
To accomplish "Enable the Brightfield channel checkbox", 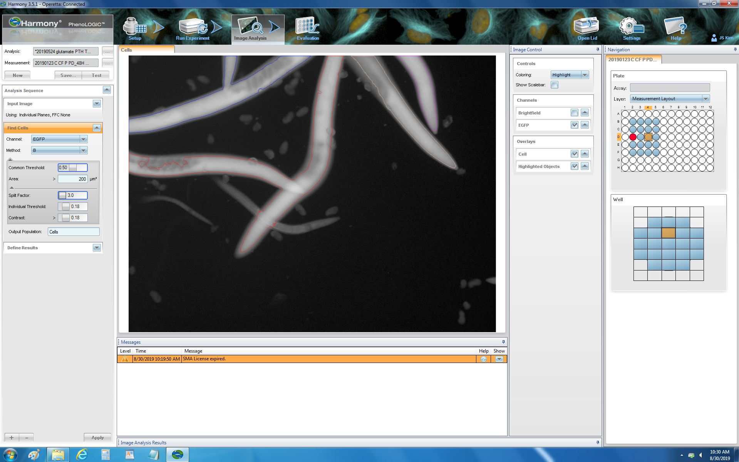I will click(x=574, y=113).
